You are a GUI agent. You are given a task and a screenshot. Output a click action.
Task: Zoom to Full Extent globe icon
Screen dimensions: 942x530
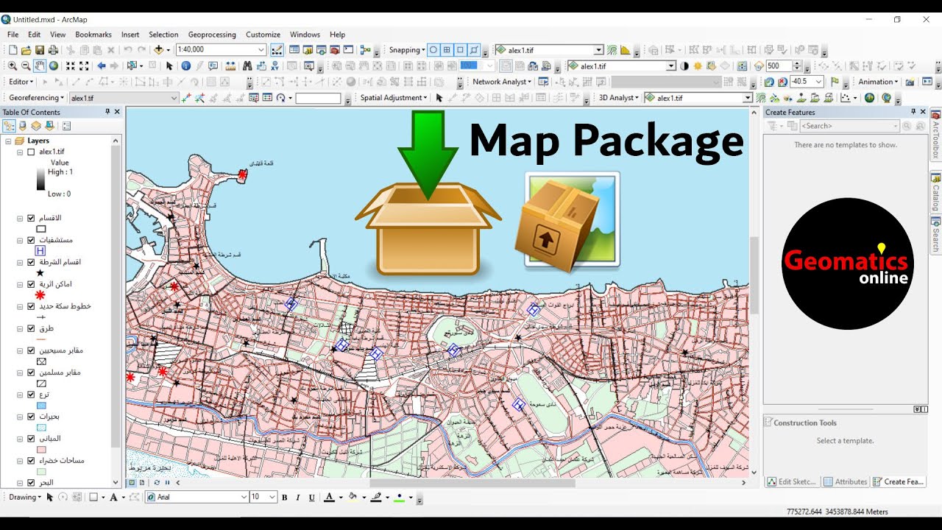tap(53, 66)
